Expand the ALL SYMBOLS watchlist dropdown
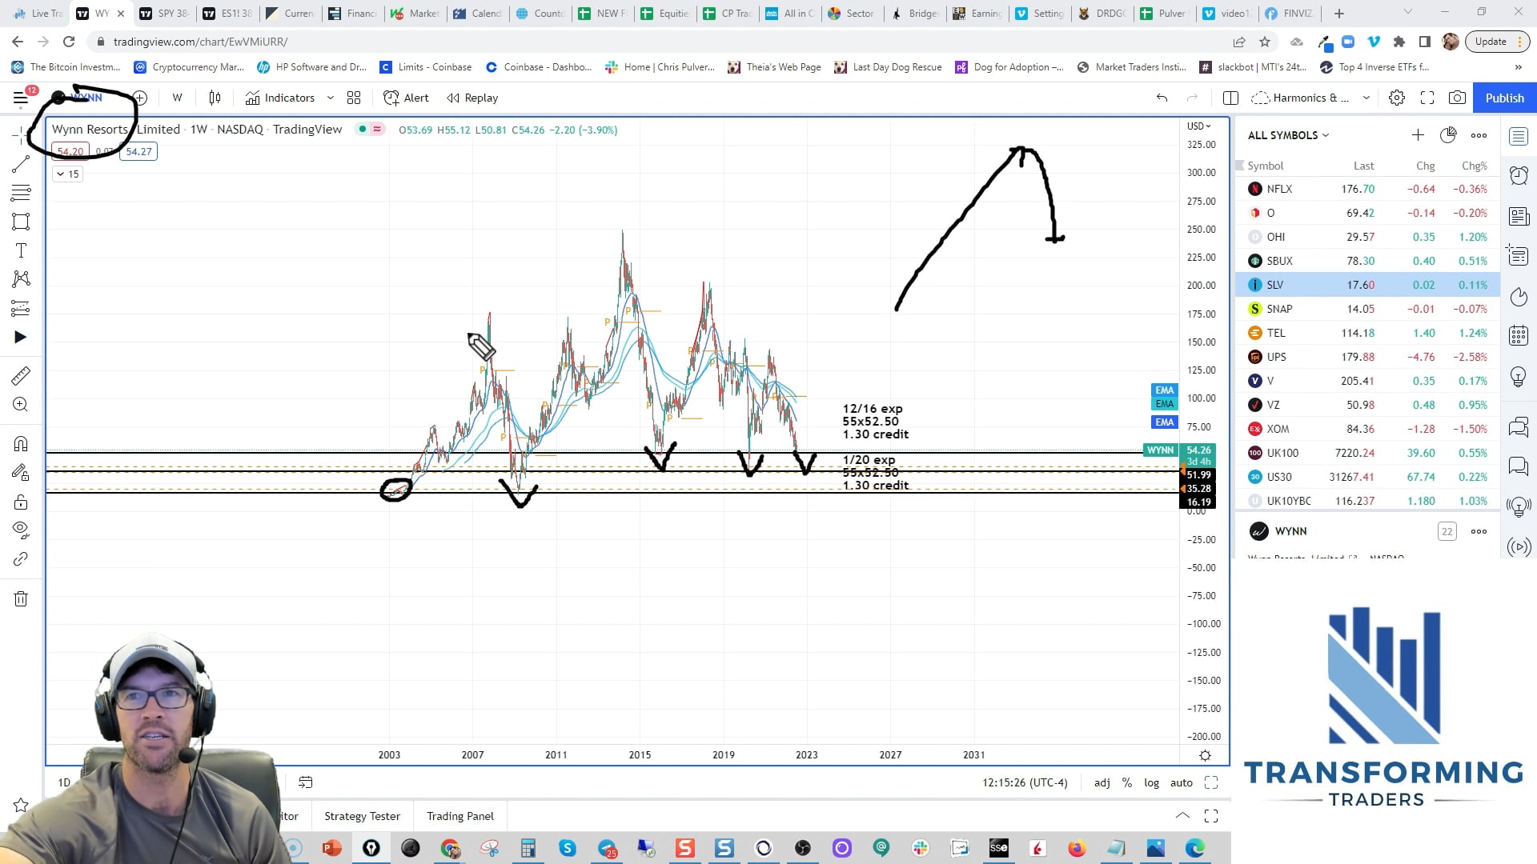Viewport: 1537px width, 864px height. [1288, 135]
